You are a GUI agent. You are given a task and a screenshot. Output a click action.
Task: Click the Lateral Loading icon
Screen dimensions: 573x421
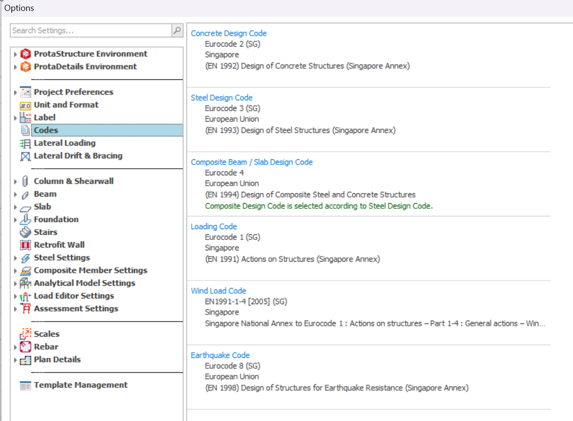26,143
